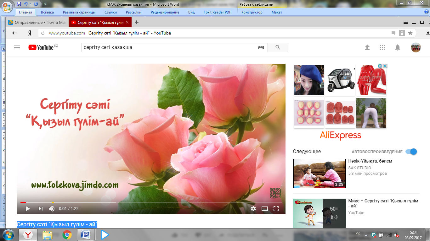The image size is (430, 241).
Task: Open YouTube notifications bell
Action: pos(398,47)
